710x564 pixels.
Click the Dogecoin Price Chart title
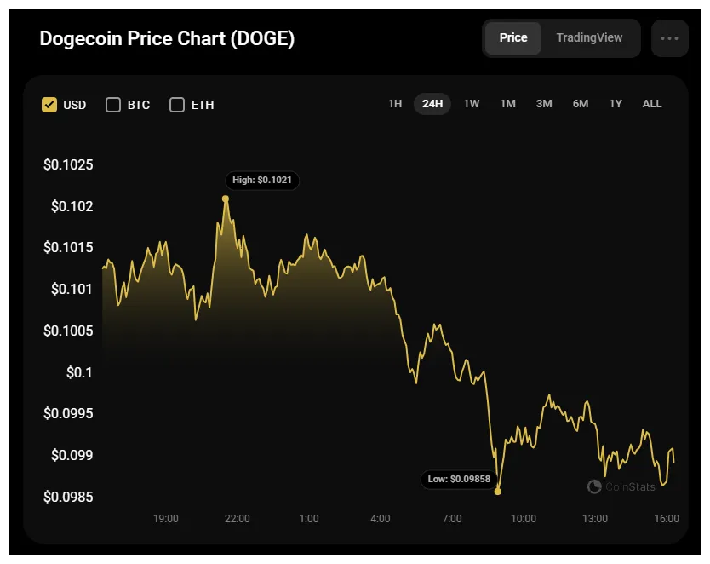coord(166,38)
